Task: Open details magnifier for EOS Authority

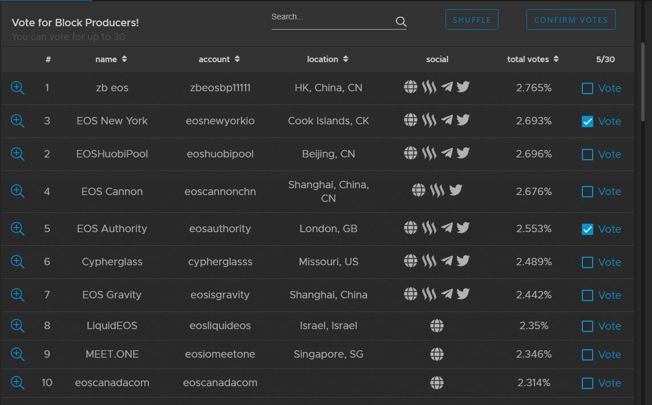Action: coord(18,229)
